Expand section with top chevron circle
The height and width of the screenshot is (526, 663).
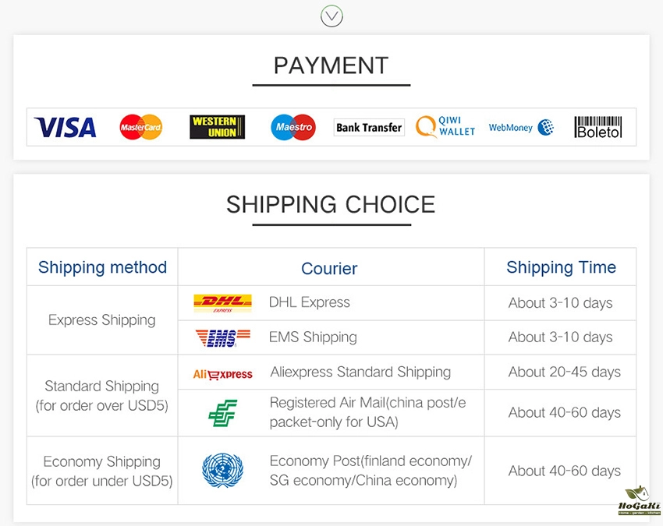coord(331,16)
